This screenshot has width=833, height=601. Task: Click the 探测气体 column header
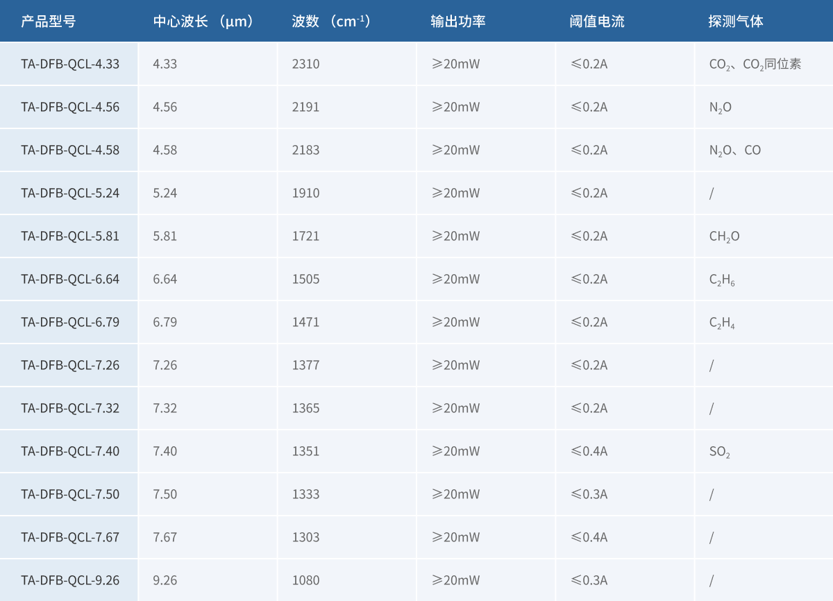[735, 22]
